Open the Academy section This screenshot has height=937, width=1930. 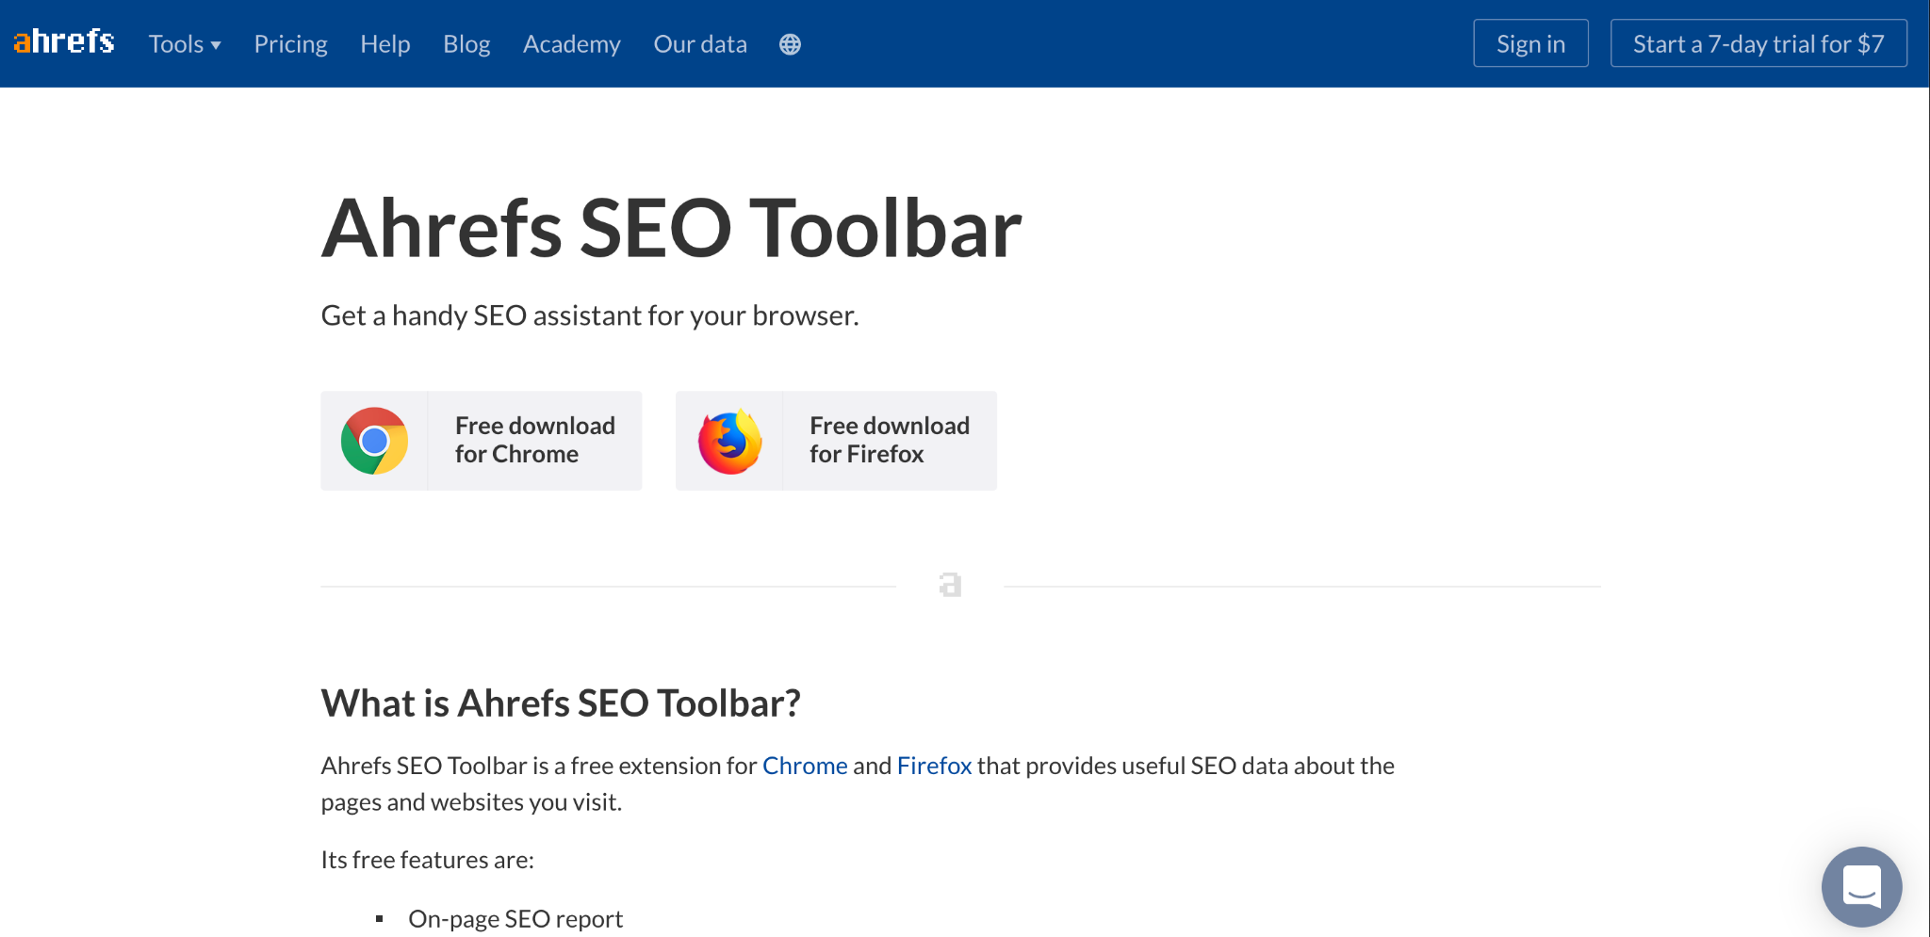tap(571, 44)
